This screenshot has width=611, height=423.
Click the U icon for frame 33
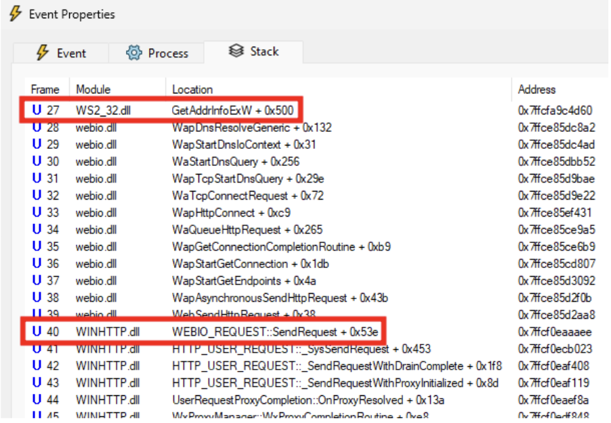click(36, 213)
